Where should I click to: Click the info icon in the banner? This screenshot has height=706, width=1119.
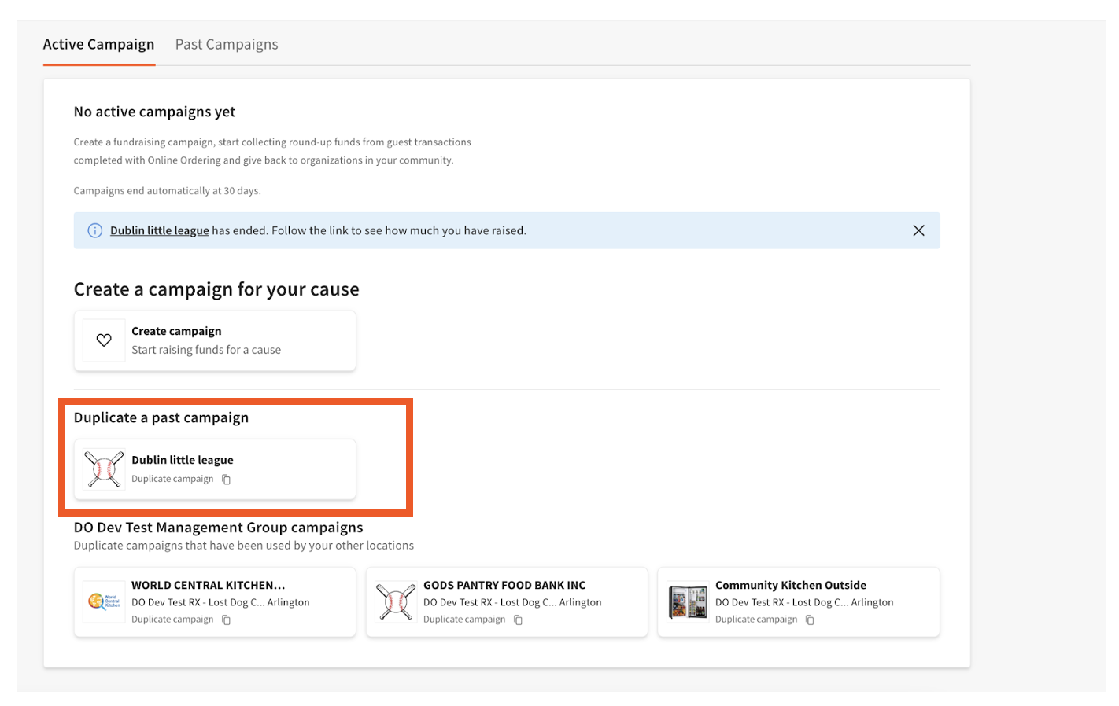[94, 230]
